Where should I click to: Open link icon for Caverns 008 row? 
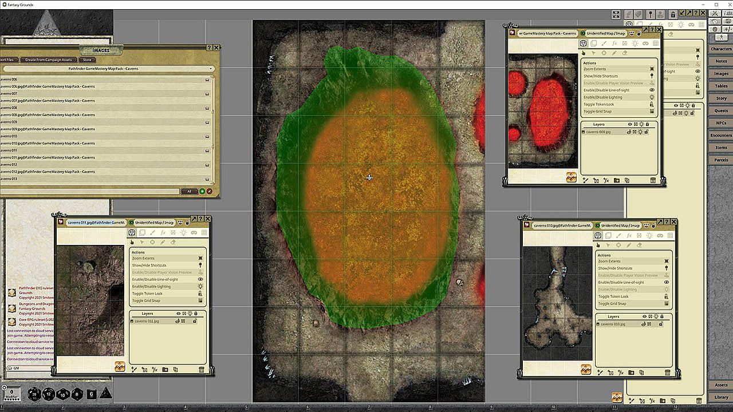click(207, 108)
